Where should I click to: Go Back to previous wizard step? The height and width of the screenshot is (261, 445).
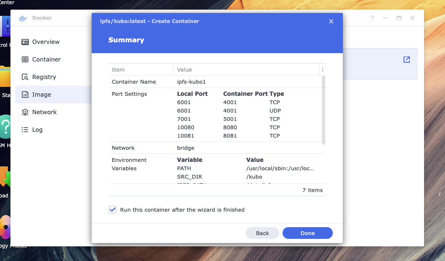(x=262, y=233)
